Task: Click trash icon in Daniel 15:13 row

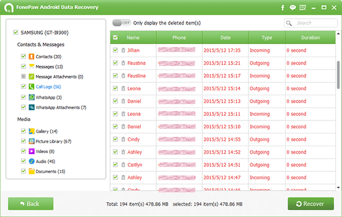Action: [x=123, y=101]
